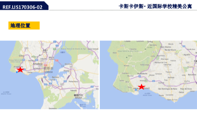This screenshot has height=140, width=197.
Task: Select the Barreiro label on the overview map
Action: pos(55,77)
